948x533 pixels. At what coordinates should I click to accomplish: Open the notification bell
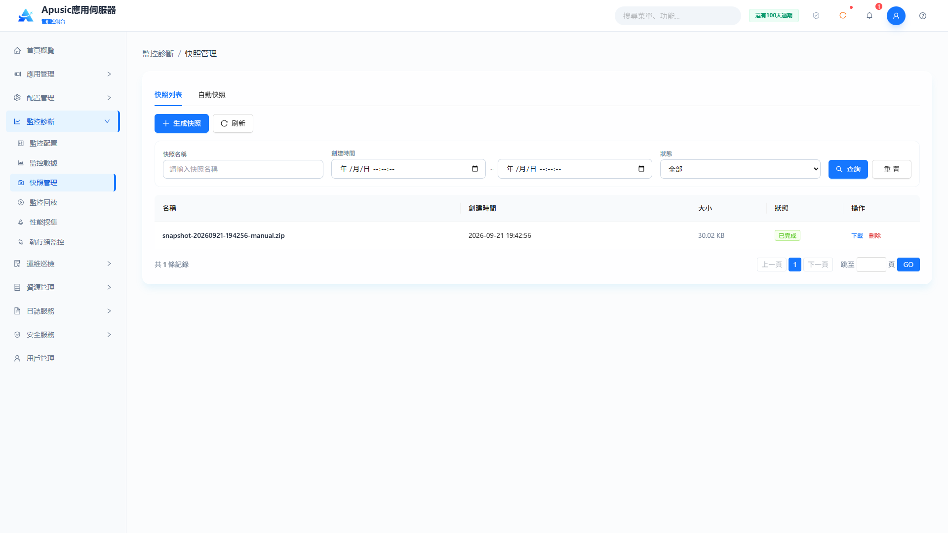tap(869, 16)
